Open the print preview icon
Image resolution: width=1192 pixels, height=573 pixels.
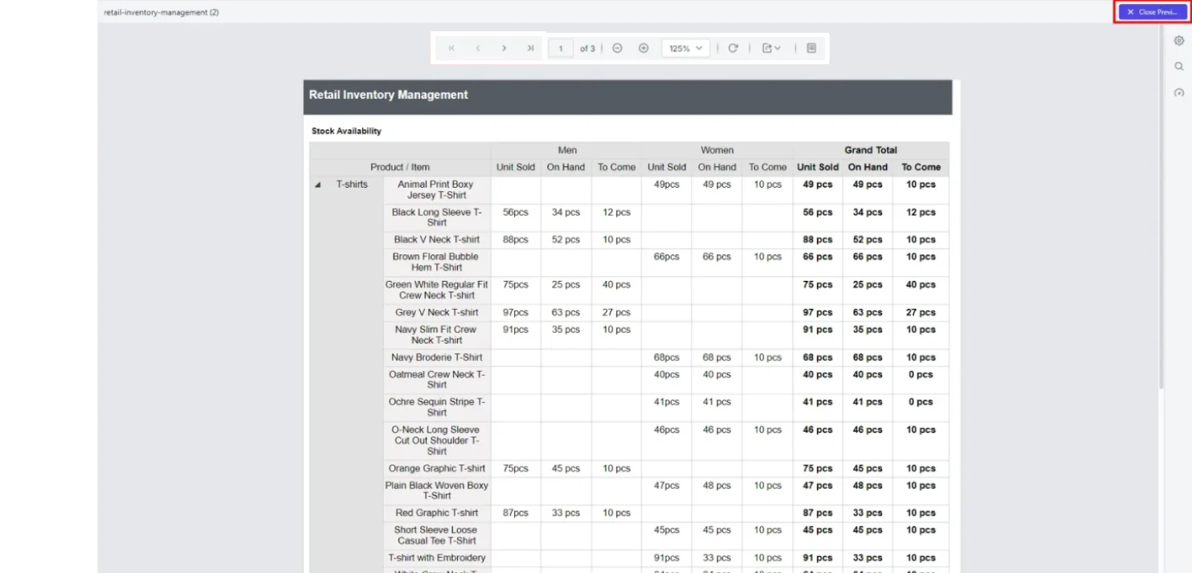tap(810, 47)
